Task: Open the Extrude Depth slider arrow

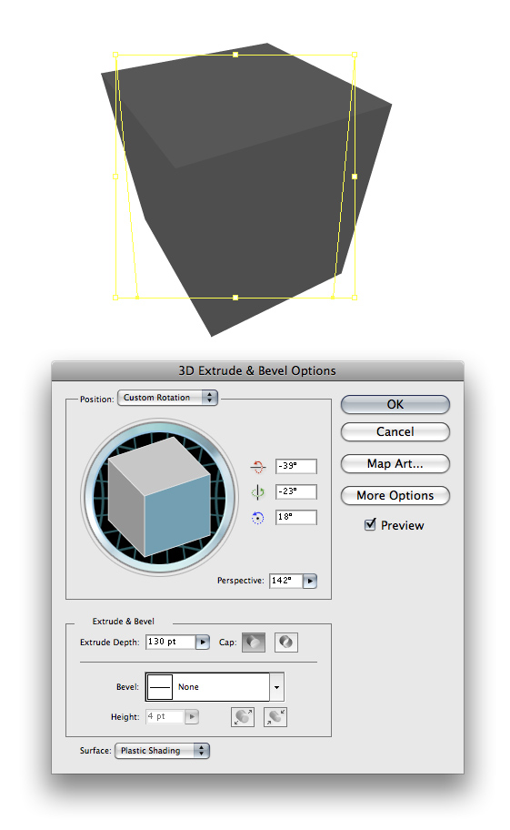Action: [203, 643]
